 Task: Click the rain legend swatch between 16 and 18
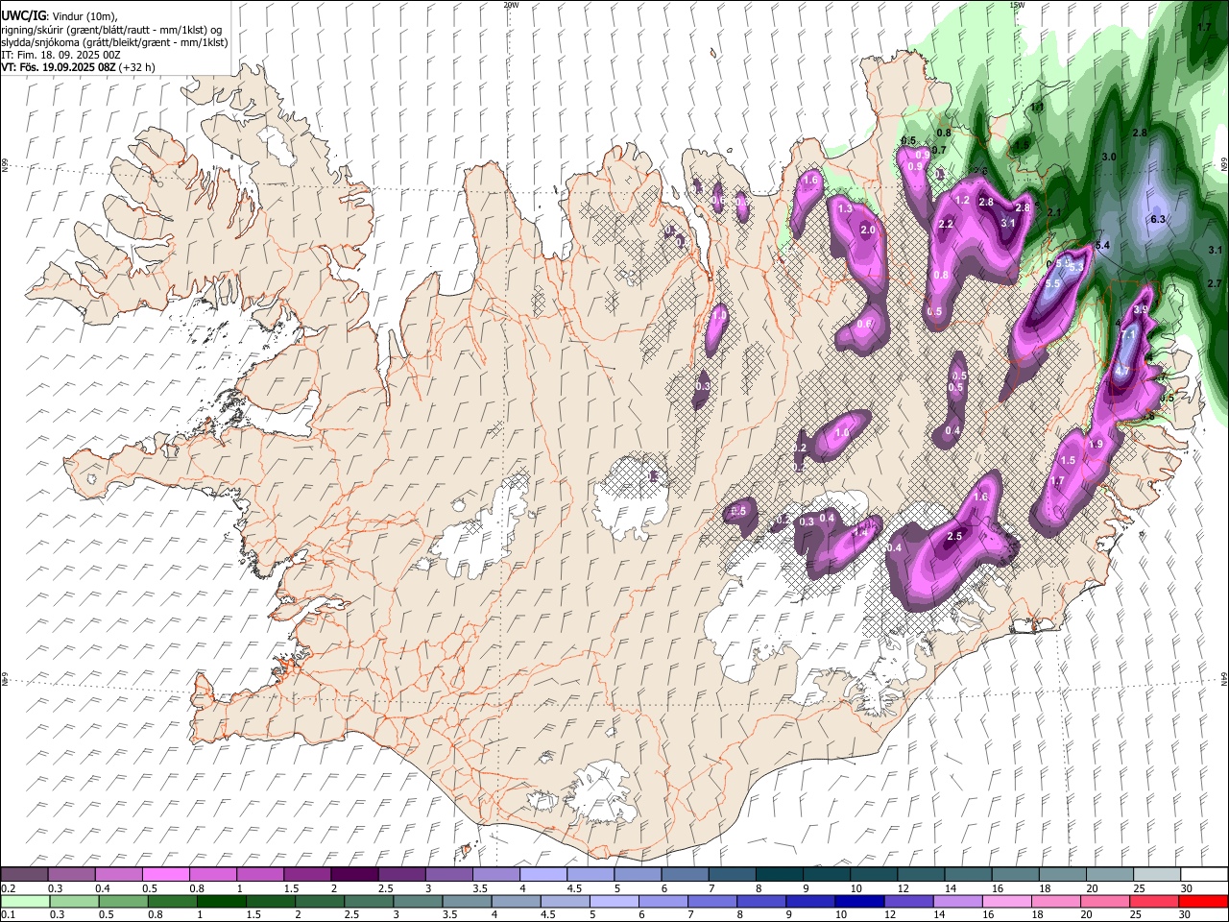[1008, 901]
